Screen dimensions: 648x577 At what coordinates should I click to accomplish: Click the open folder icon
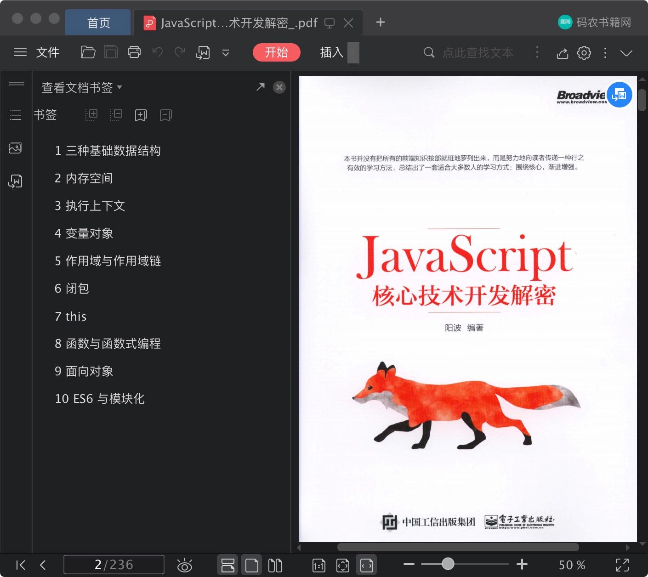pyautogui.click(x=88, y=52)
